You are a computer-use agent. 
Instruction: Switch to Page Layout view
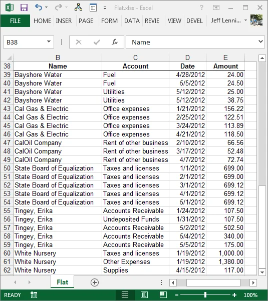pyautogui.click(x=144, y=295)
